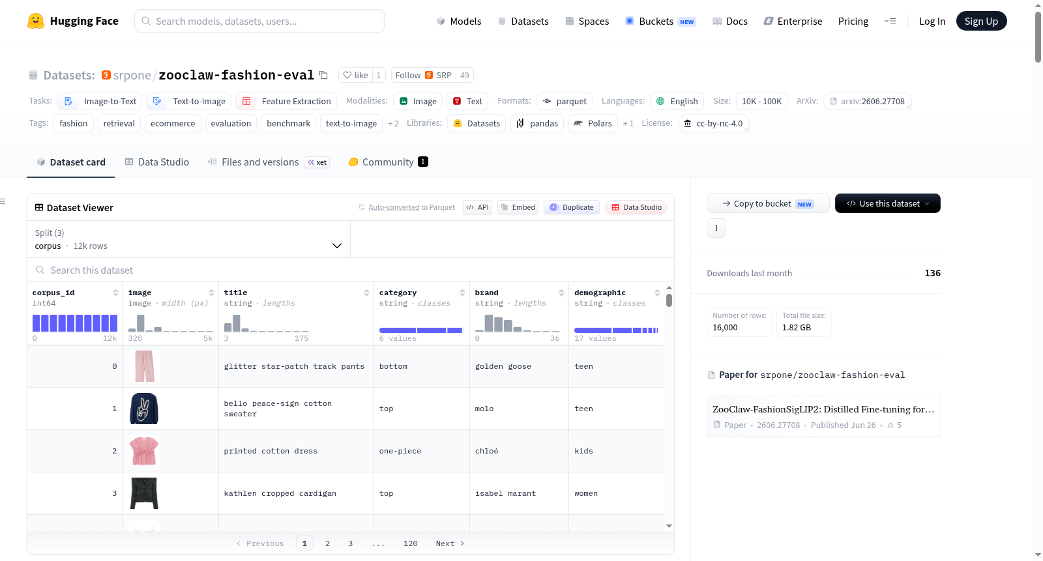
Task: Expand the +1 more libraries
Action: 628,123
